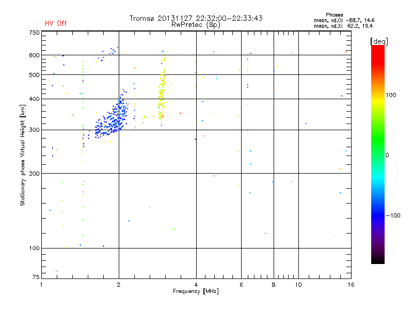Viewport: 413px width, 310px height.
Task: Click the '[deg]' colorbar unit label
Action: coord(379,41)
